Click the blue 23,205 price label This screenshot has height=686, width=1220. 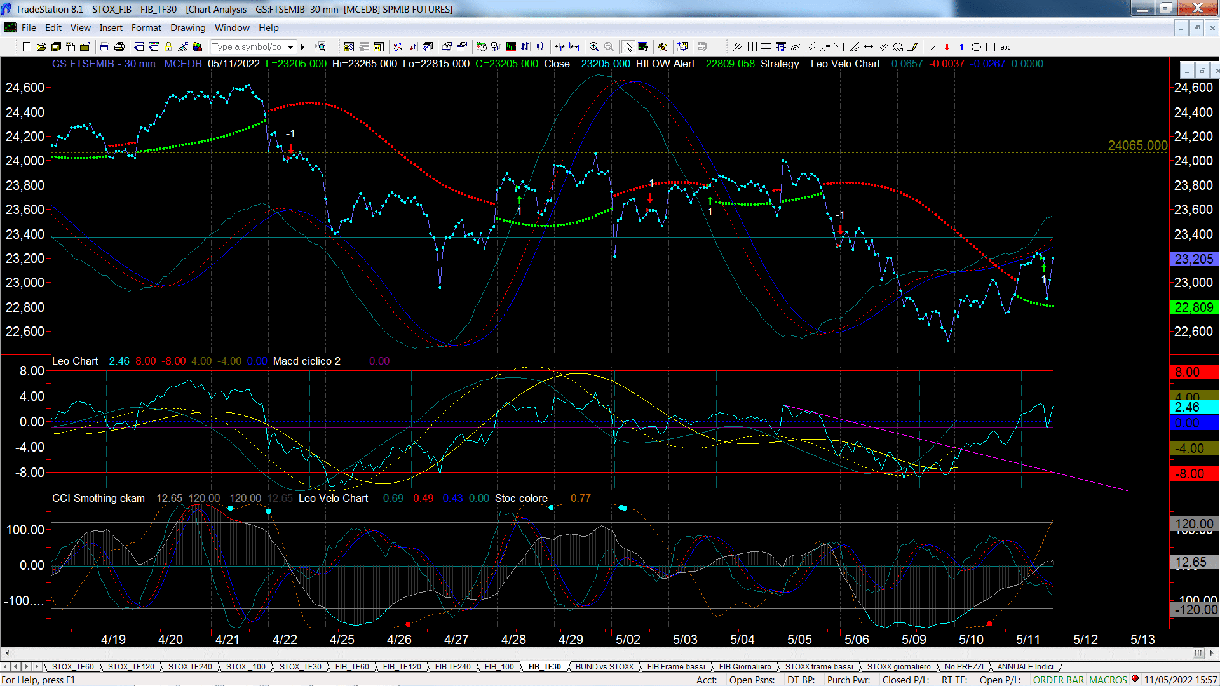(x=1194, y=259)
